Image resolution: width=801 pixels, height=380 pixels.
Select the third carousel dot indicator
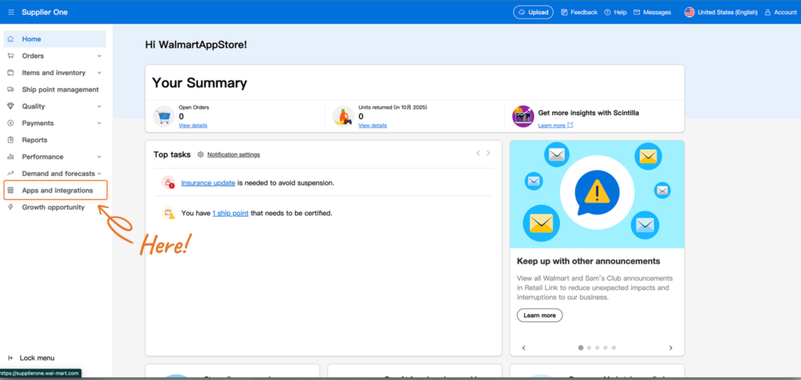coord(597,347)
